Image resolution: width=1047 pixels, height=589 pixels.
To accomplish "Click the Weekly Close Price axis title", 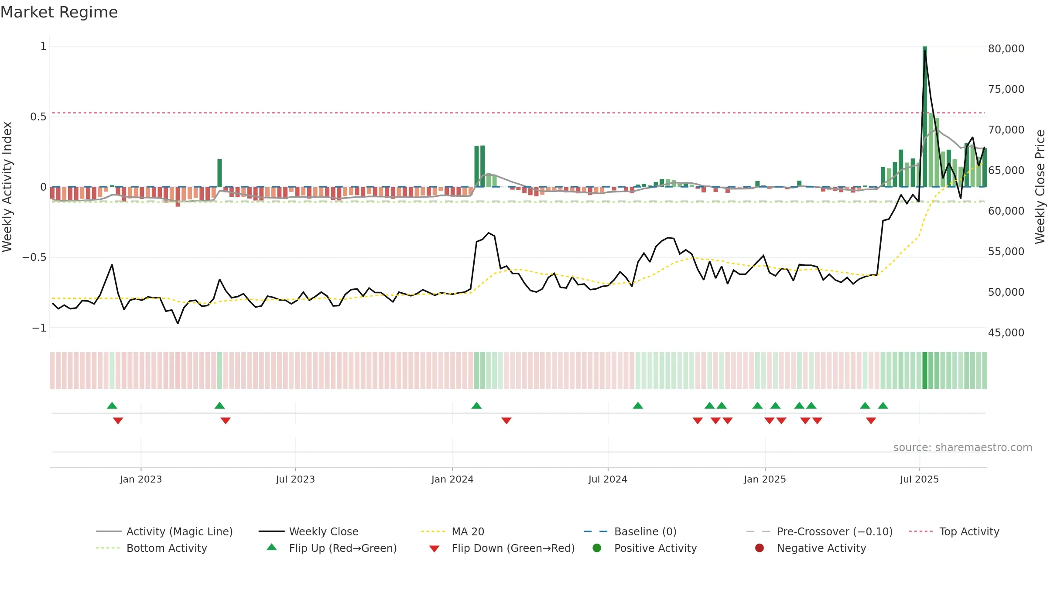I will 1040,187.
